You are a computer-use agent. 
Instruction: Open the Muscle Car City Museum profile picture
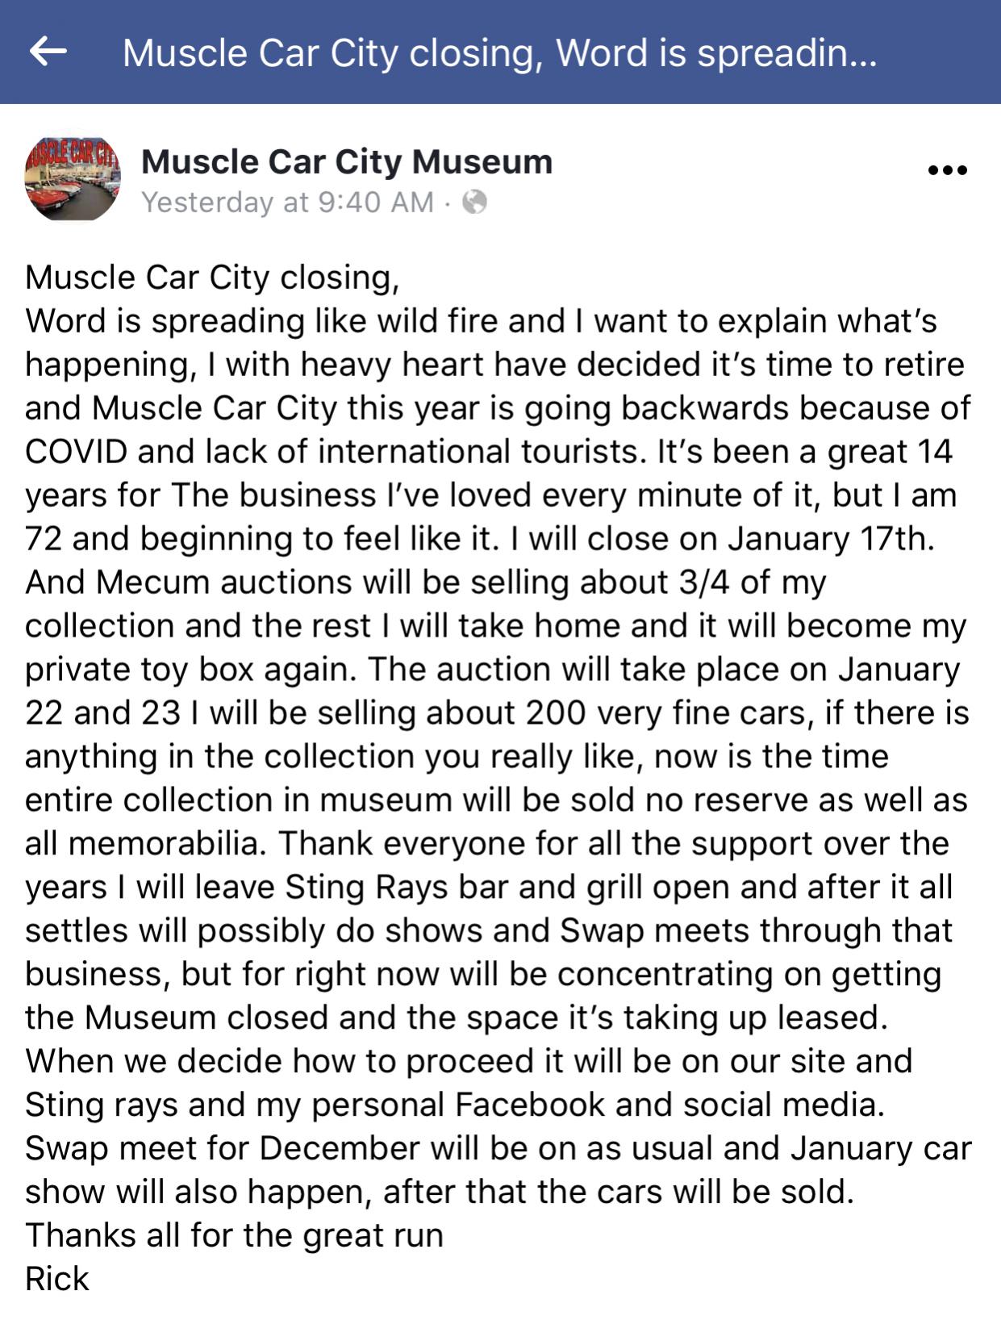[x=73, y=179]
